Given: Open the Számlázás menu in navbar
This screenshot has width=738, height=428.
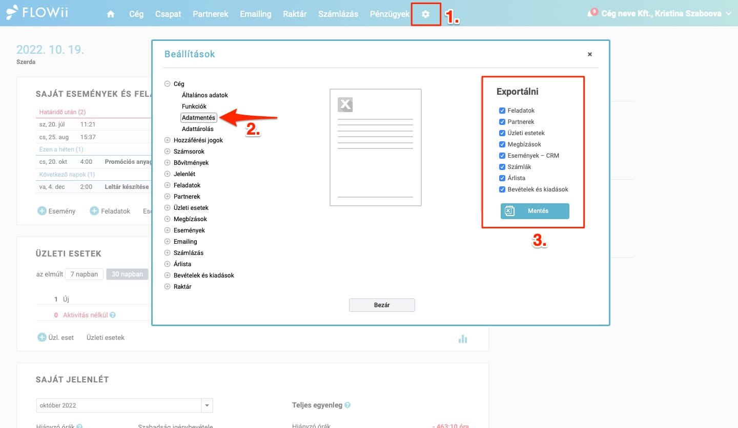Looking at the screenshot, I should click(338, 14).
